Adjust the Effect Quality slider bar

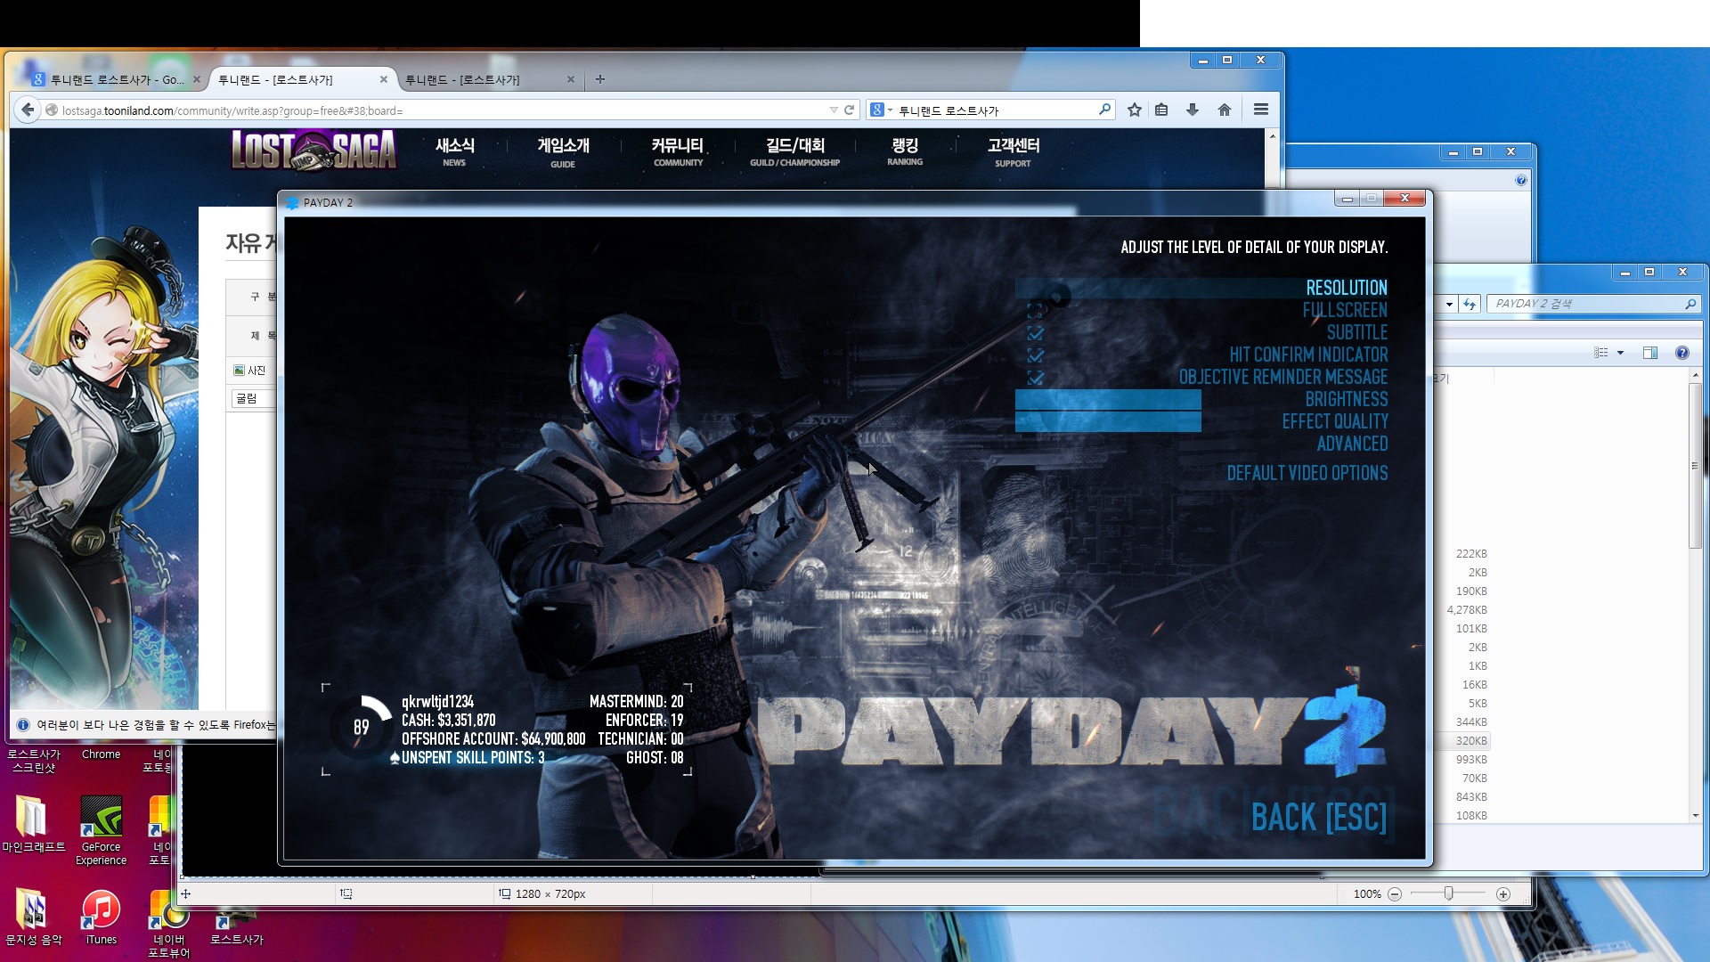(x=1108, y=421)
